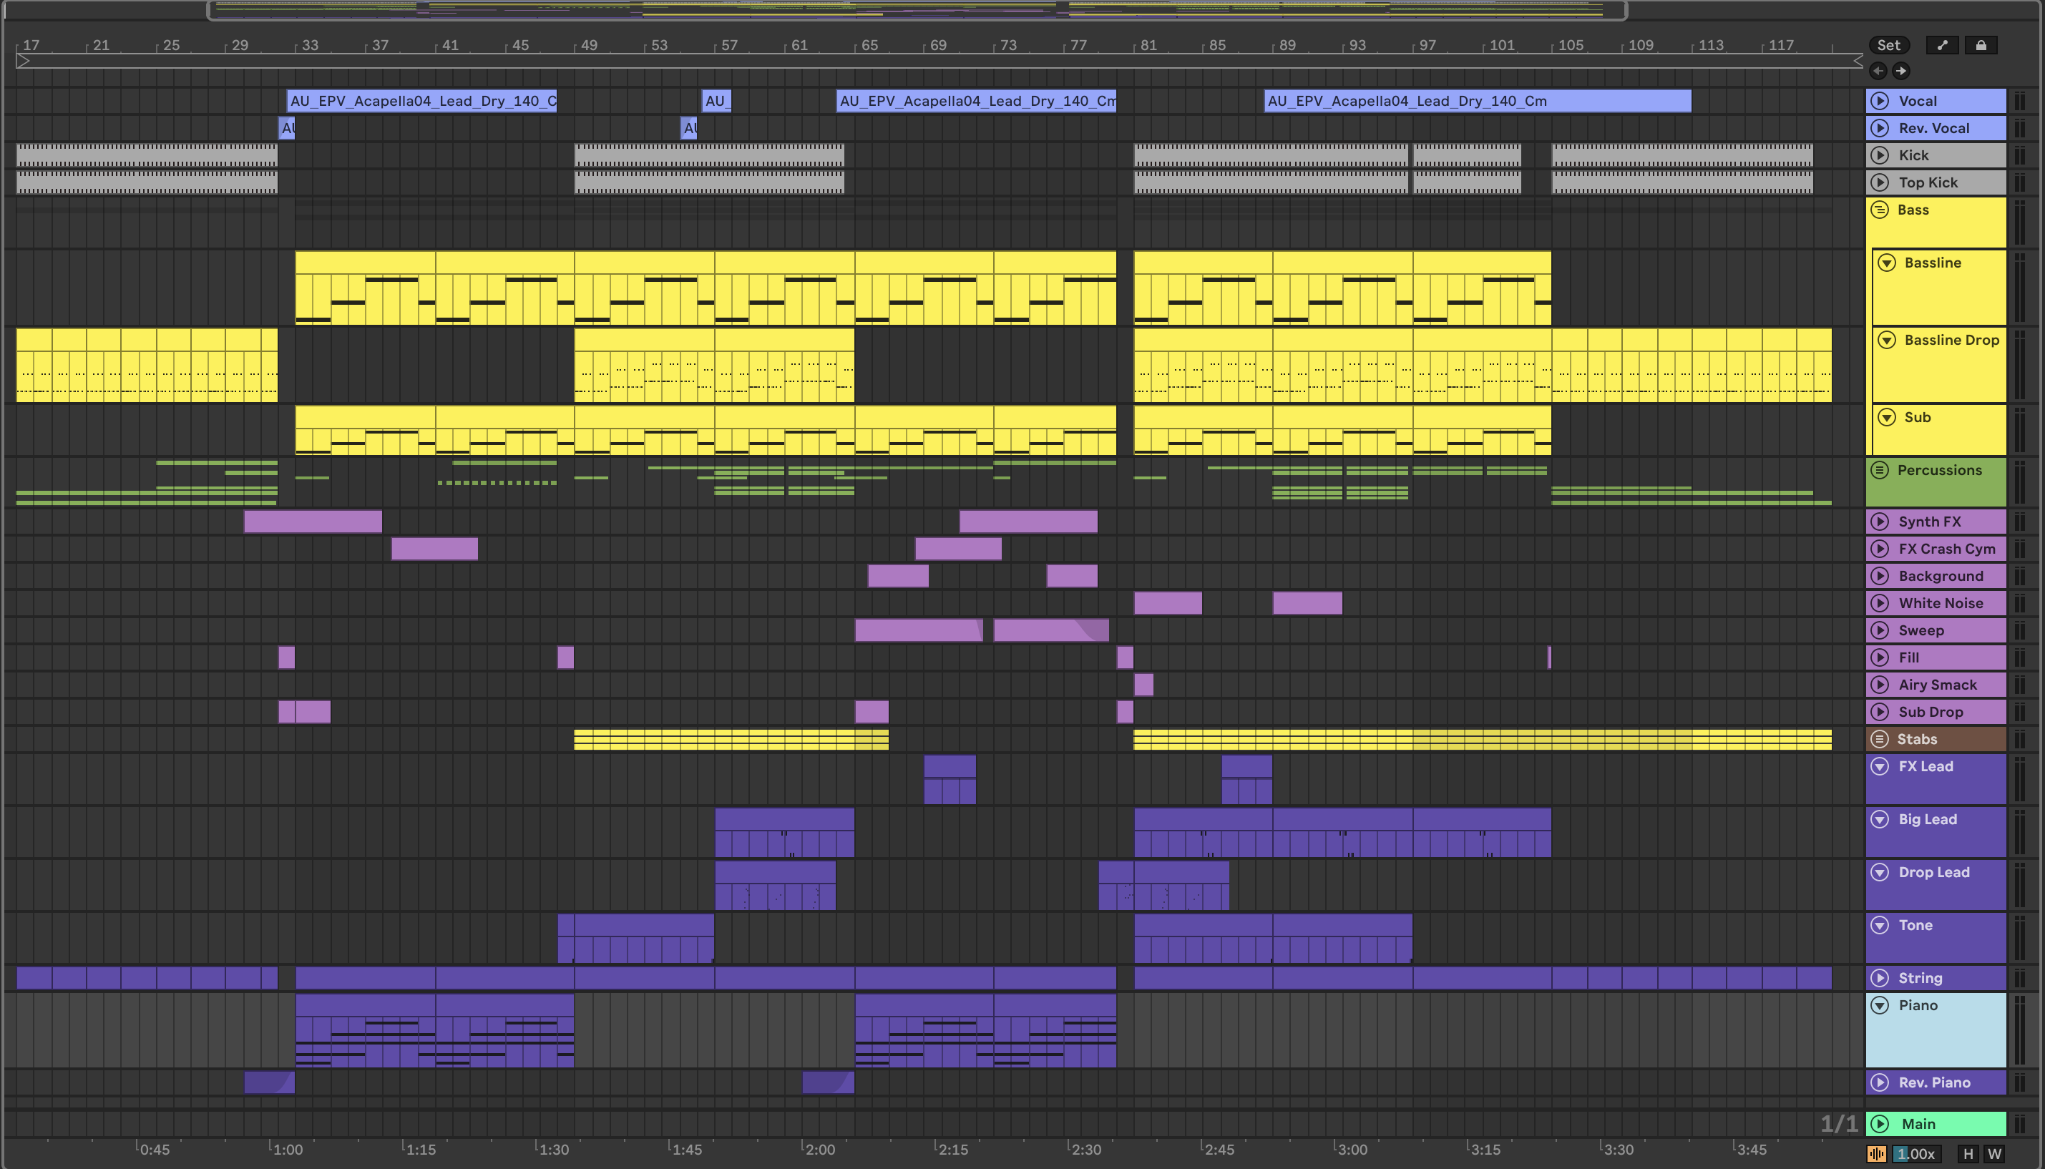2045x1169 pixels.
Task: Toggle the automation mode icon
Action: point(1941,45)
